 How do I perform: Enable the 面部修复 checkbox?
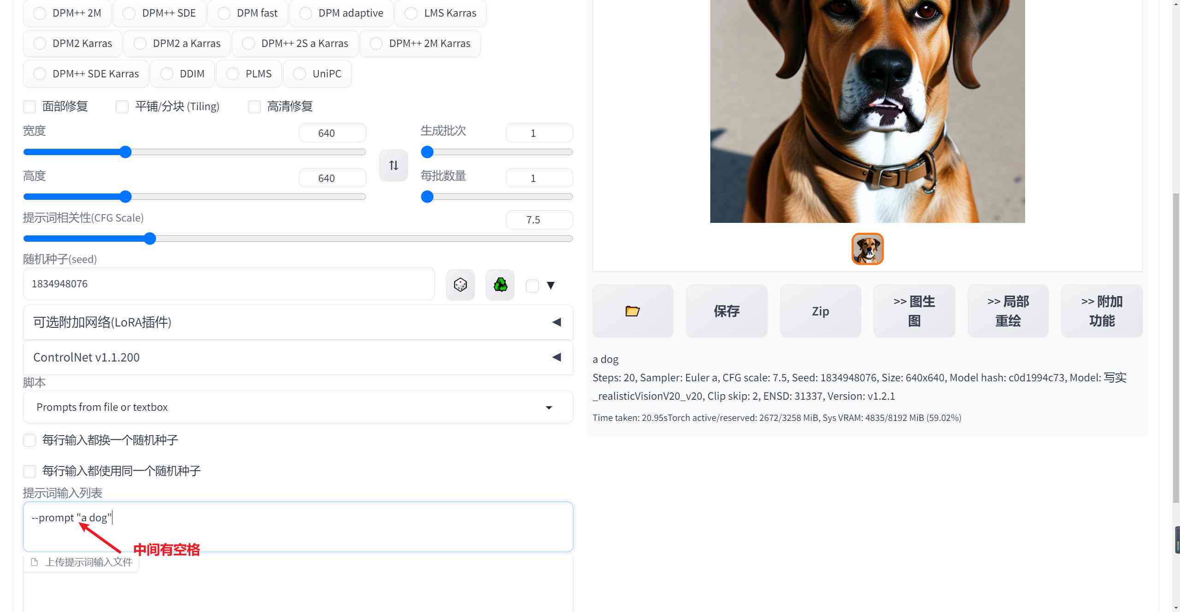[29, 107]
